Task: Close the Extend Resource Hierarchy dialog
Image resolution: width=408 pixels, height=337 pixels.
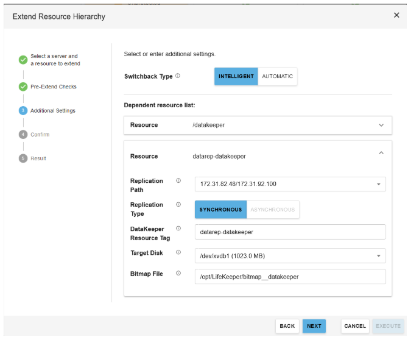Action: point(396,15)
